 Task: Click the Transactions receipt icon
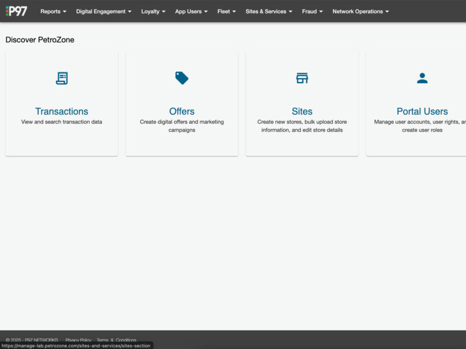tap(61, 77)
